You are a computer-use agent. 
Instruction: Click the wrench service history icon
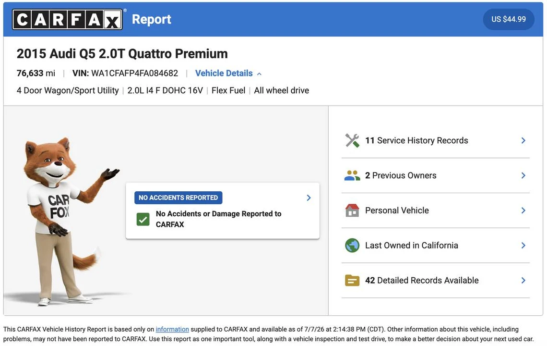tap(352, 140)
